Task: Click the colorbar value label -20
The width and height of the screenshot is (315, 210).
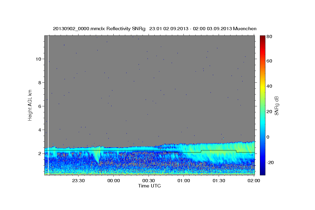Action: (270, 162)
